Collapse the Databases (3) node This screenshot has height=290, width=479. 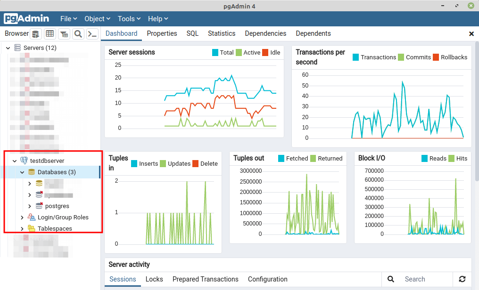click(x=22, y=172)
